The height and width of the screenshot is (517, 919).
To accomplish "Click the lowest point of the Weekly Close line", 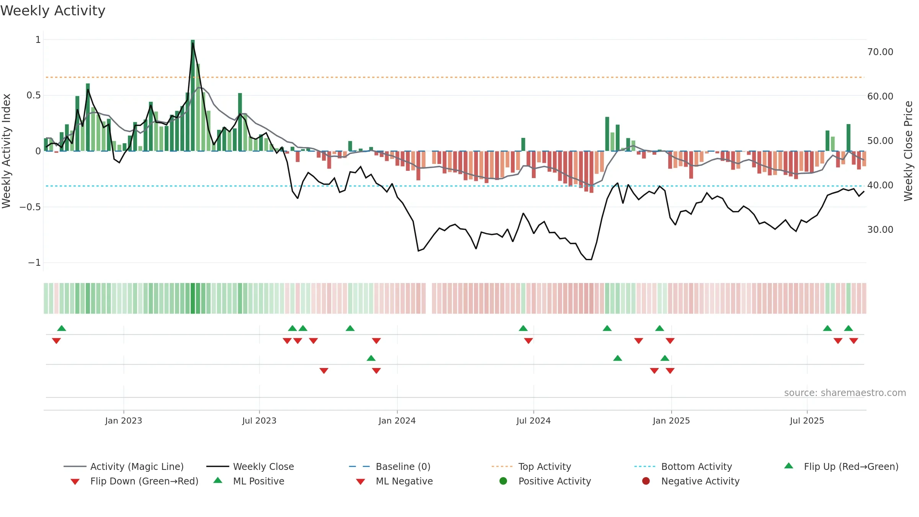I will [589, 259].
